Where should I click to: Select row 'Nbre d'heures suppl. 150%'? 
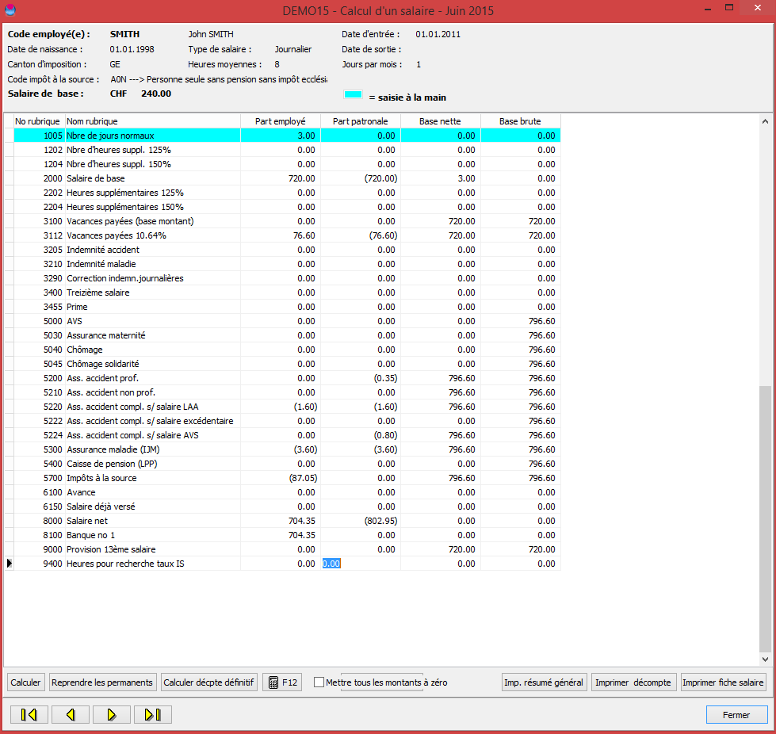point(287,164)
